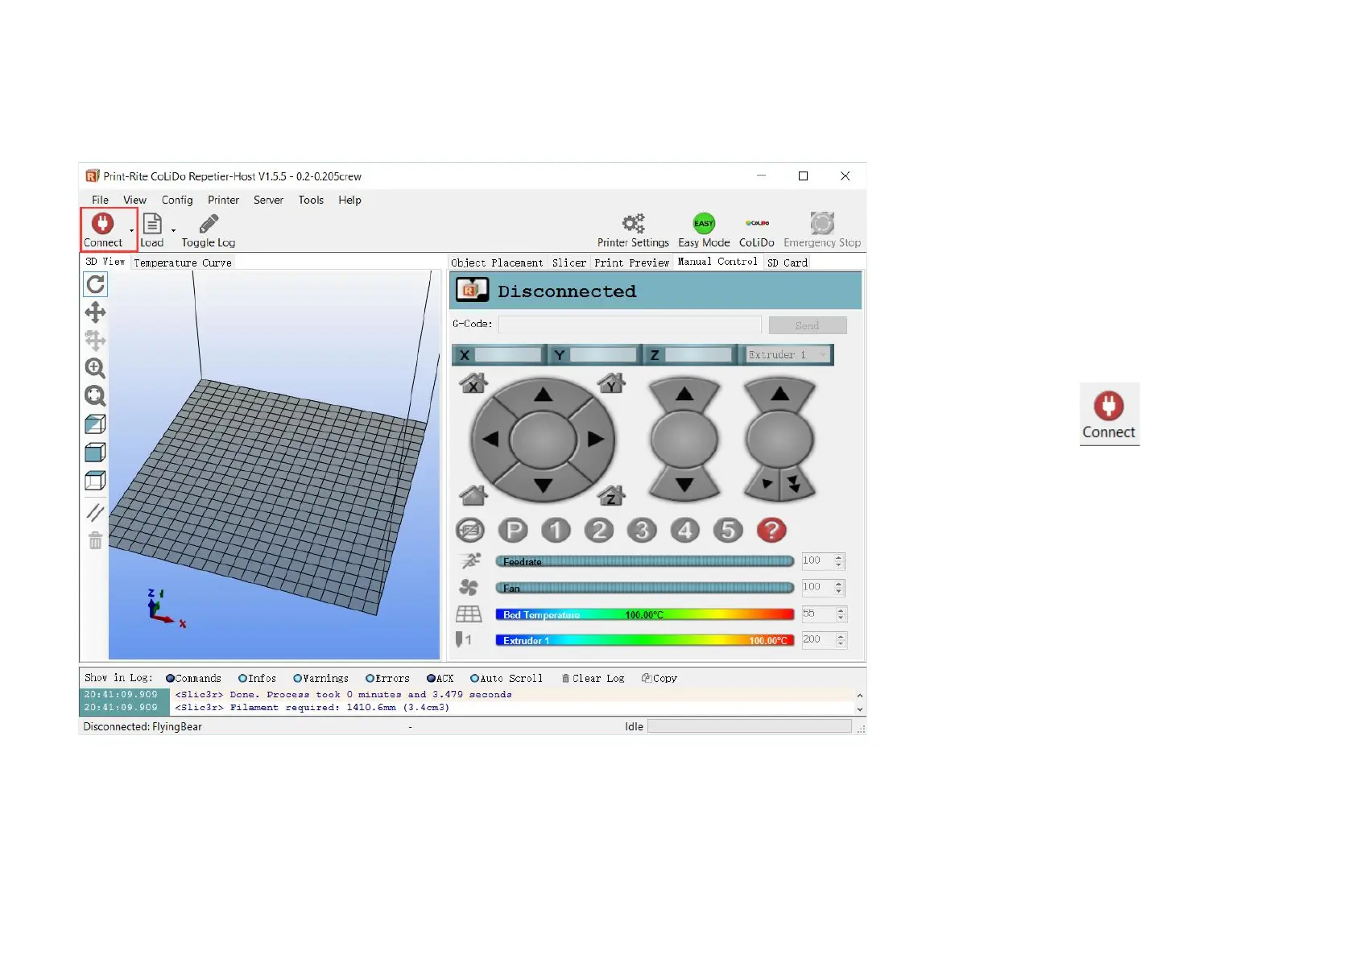Click the Connect plug icon in toolbar

pos(102,224)
